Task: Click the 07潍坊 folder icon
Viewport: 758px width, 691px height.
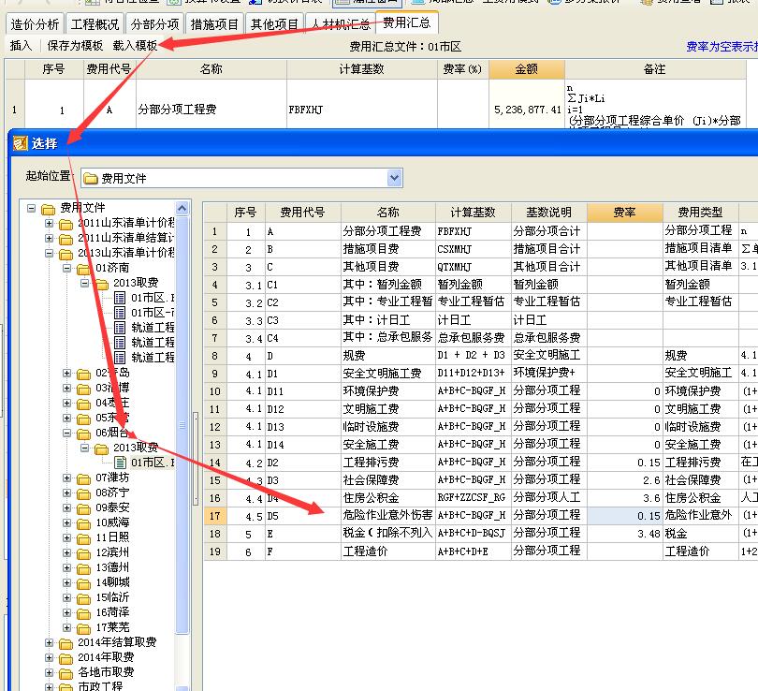Action: (83, 478)
